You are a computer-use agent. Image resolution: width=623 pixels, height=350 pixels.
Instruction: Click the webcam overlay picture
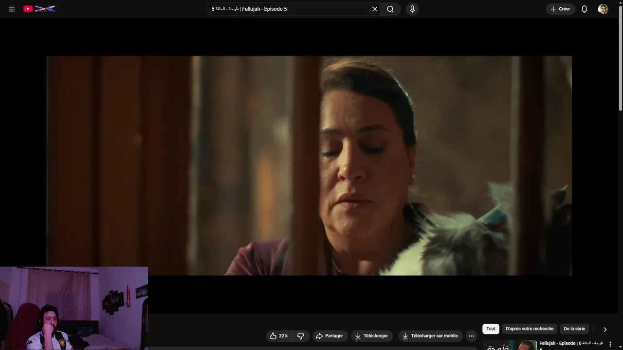click(74, 308)
